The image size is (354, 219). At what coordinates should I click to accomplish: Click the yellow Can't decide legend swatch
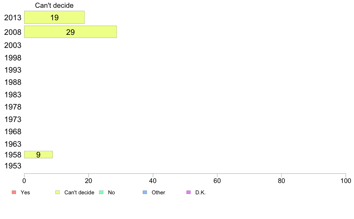(x=58, y=192)
